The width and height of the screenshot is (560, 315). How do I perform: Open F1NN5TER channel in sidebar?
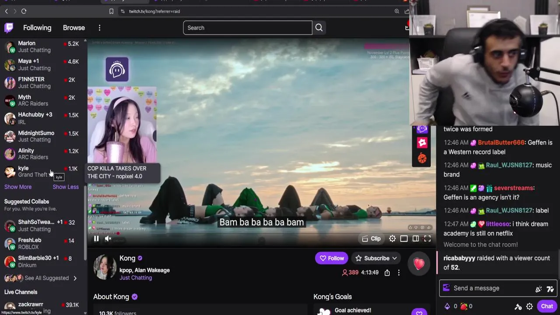(42, 83)
